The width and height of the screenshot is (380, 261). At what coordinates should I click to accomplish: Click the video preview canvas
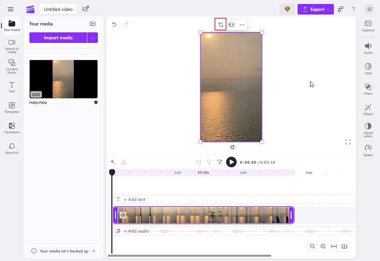(231, 87)
